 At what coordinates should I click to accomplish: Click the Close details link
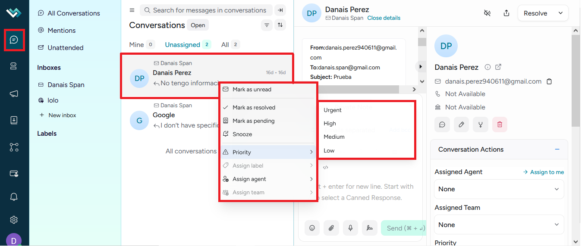click(x=384, y=18)
